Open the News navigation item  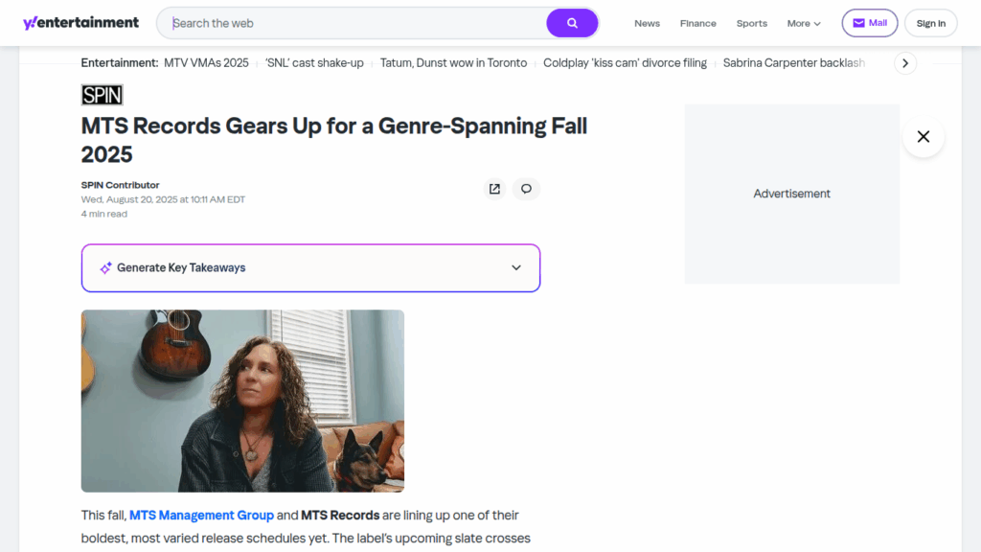click(x=647, y=24)
